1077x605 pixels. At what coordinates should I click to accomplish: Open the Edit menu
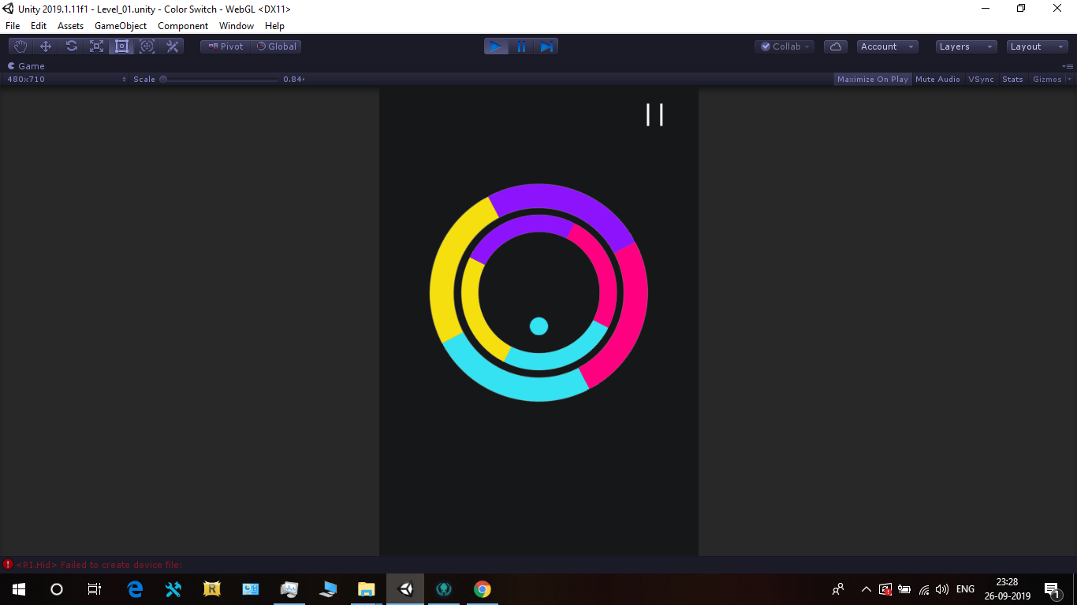[x=39, y=26]
